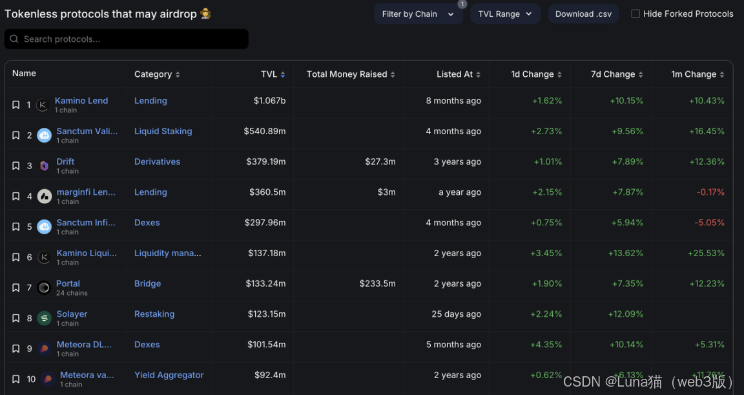Image resolution: width=744 pixels, height=395 pixels.
Task: Click the marginfi logo icon
Action: [44, 196]
